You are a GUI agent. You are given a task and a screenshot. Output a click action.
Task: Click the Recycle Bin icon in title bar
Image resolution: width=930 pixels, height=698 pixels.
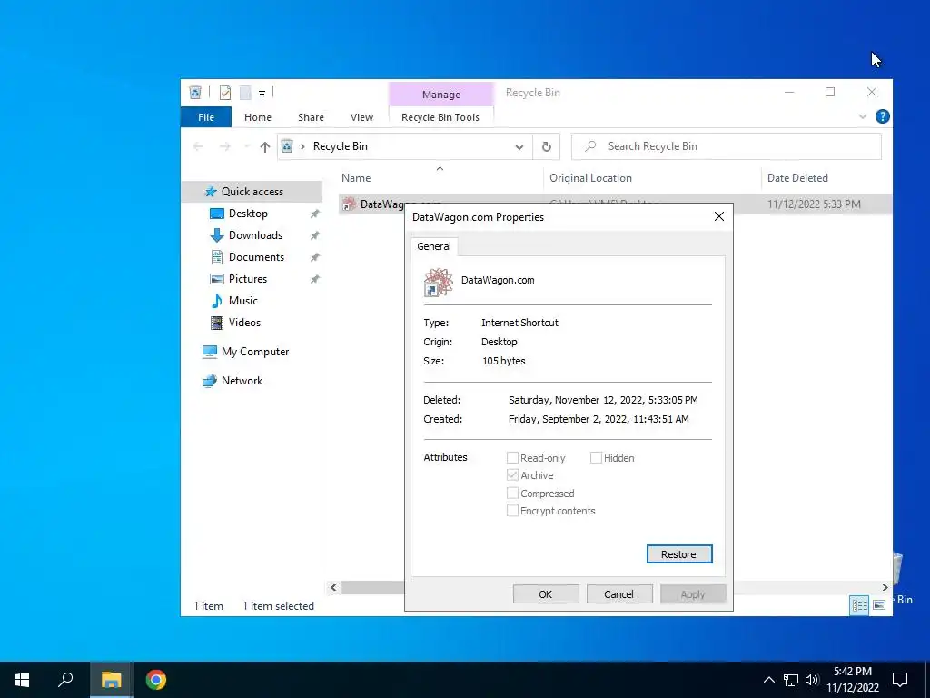[195, 92]
